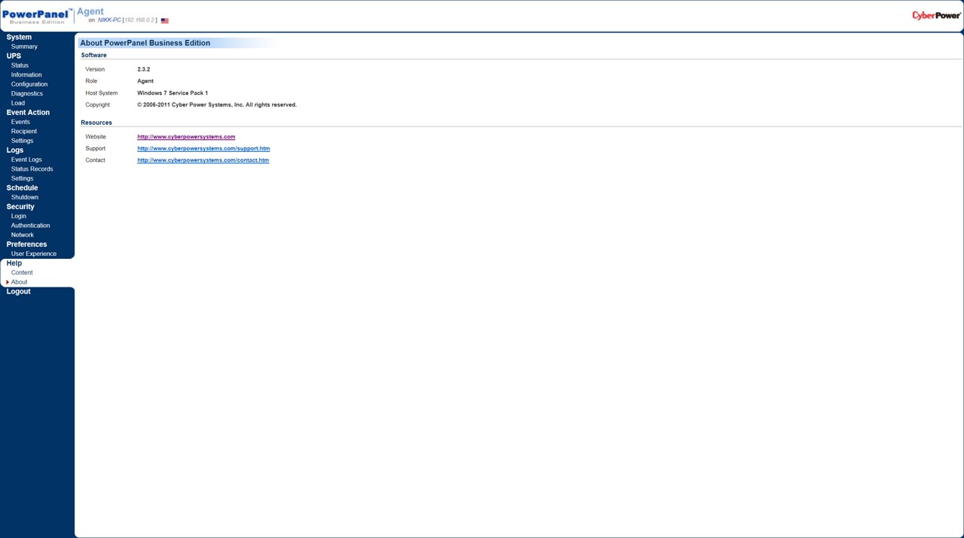Open the System menu section
Image resolution: width=964 pixels, height=538 pixels.
(19, 37)
